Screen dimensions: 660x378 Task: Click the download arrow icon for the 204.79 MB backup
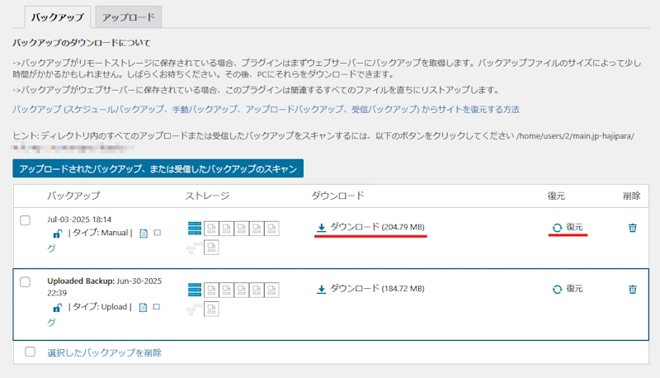click(x=322, y=228)
